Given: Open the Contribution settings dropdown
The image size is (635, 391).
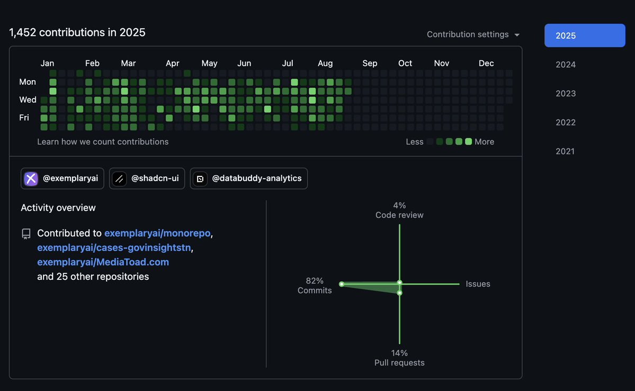Looking at the screenshot, I should coord(473,34).
